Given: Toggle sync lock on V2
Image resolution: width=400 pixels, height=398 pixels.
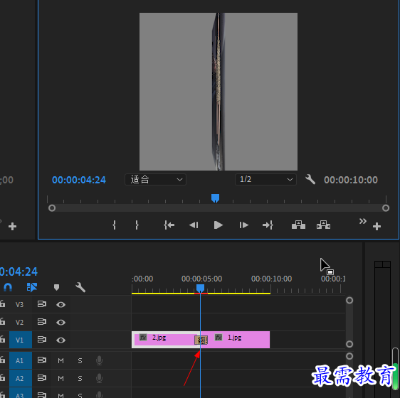Looking at the screenshot, I should tap(42, 322).
